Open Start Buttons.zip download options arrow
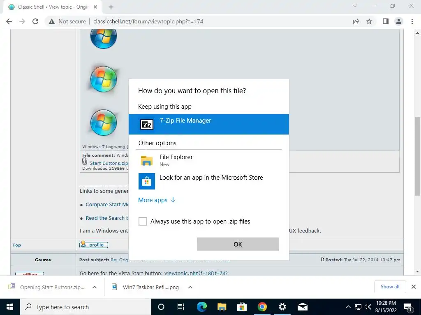421x315 pixels. tap(95, 287)
